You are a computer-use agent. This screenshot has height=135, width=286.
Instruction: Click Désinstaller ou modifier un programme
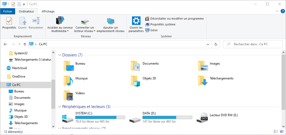tap(177, 19)
